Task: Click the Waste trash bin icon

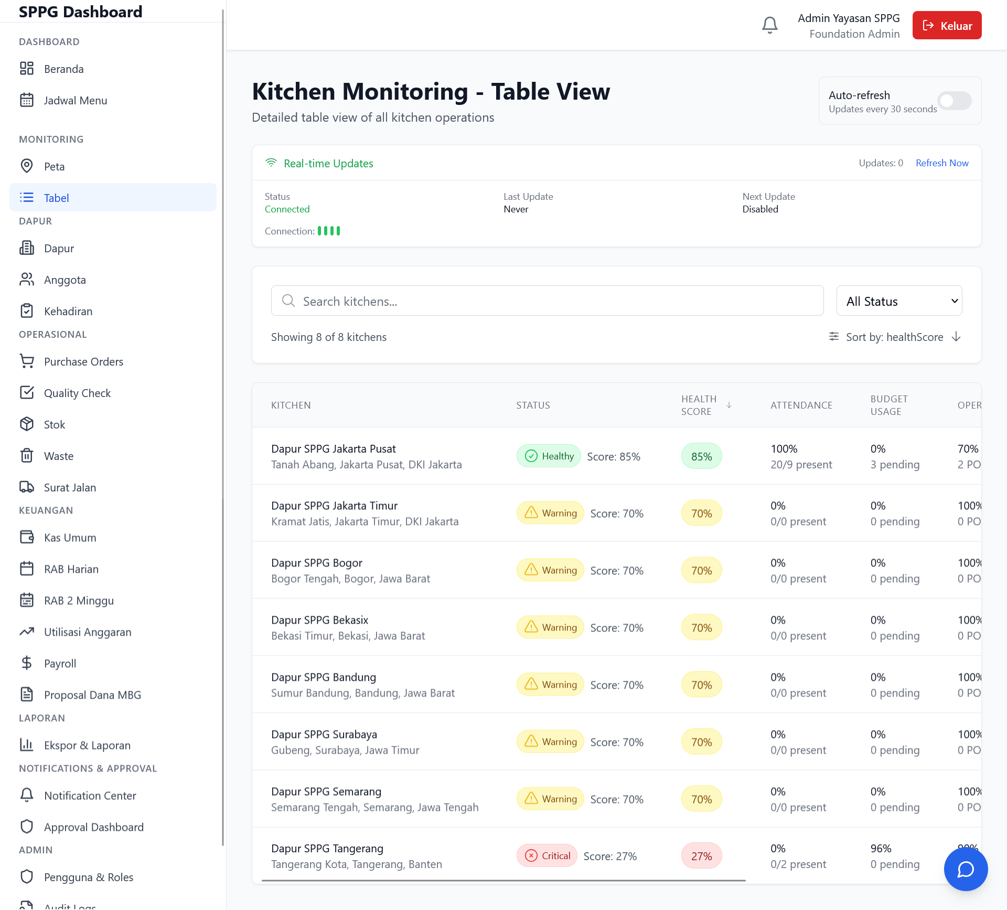Action: (27, 456)
